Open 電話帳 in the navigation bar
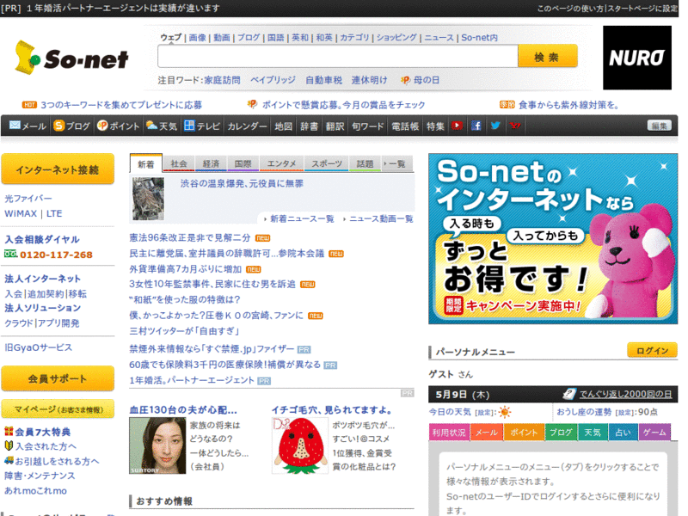The width and height of the screenshot is (688, 516). tap(405, 126)
